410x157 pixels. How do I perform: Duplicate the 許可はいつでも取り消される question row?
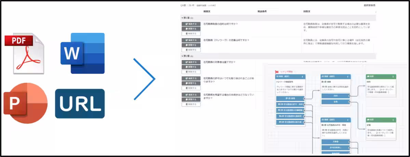click(x=191, y=83)
